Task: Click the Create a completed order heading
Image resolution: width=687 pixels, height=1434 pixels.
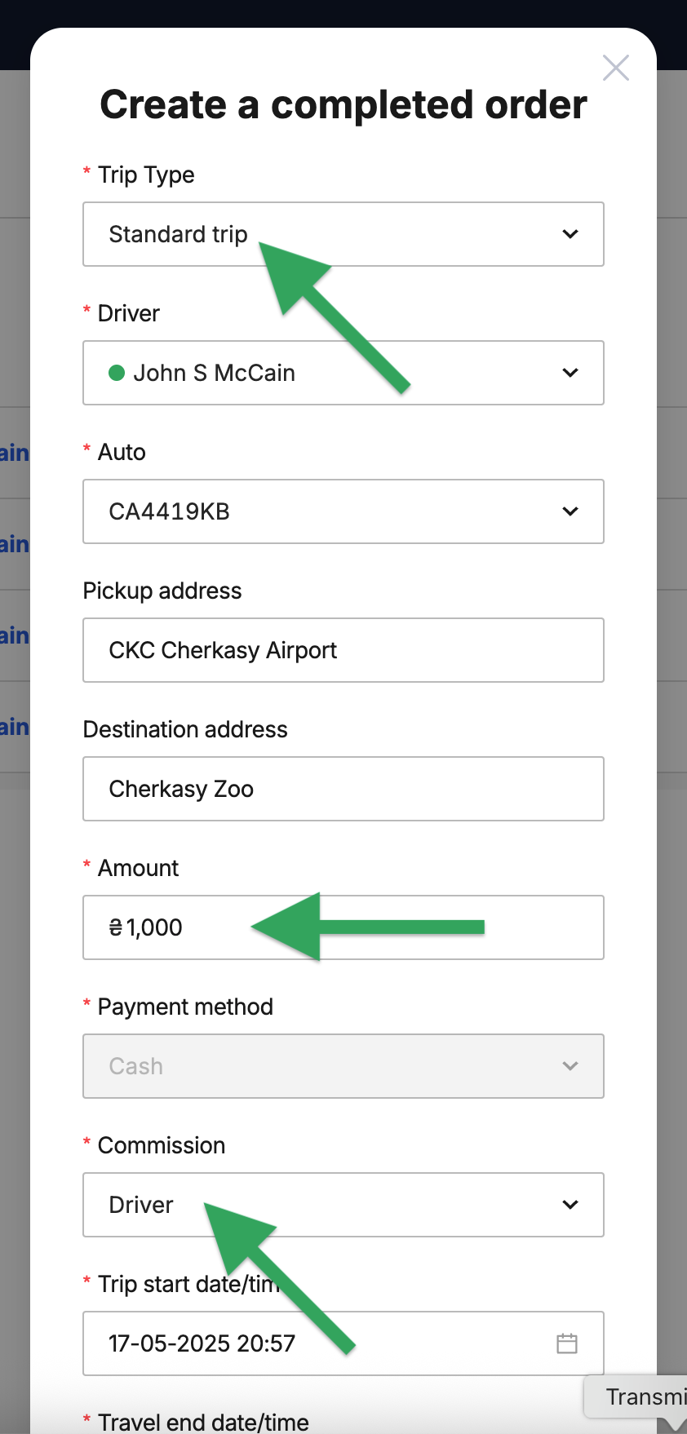Action: (343, 104)
